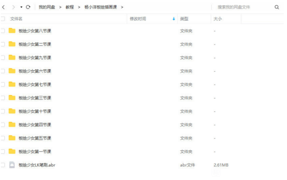Screen dimensions: 287x180
Task: Check the box for 板绘少女第九节课
Action: (3, 58)
